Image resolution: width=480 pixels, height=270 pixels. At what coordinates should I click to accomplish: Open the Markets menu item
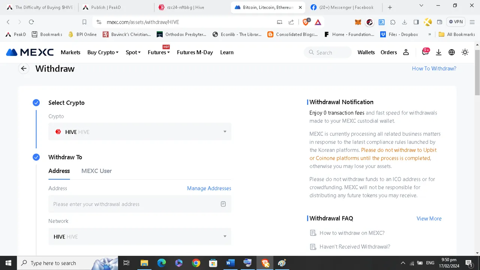(x=70, y=52)
